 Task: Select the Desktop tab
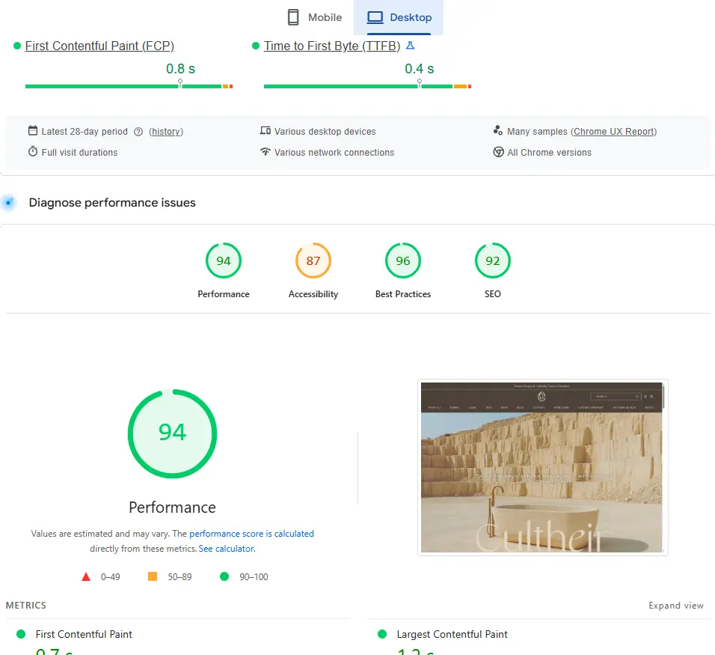399,17
